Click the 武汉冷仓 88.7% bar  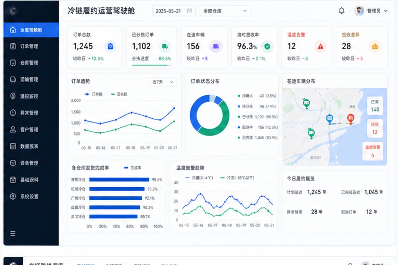coord(113,217)
